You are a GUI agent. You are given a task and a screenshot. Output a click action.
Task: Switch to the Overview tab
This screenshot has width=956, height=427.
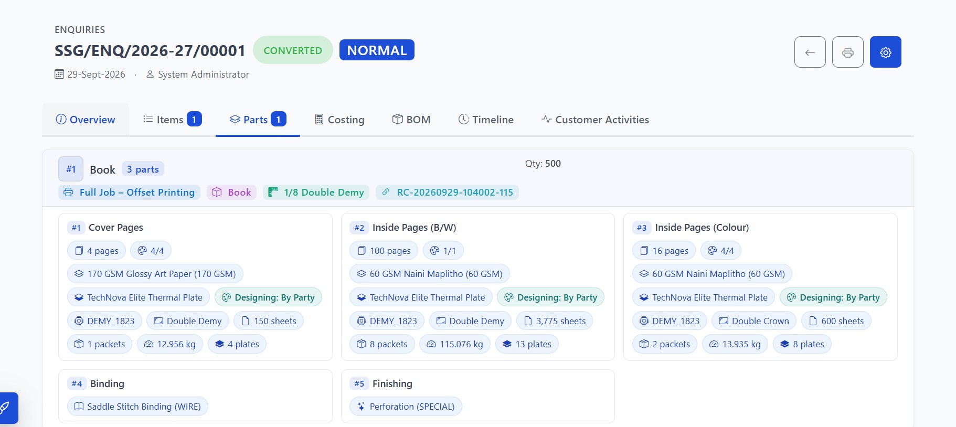tap(86, 120)
